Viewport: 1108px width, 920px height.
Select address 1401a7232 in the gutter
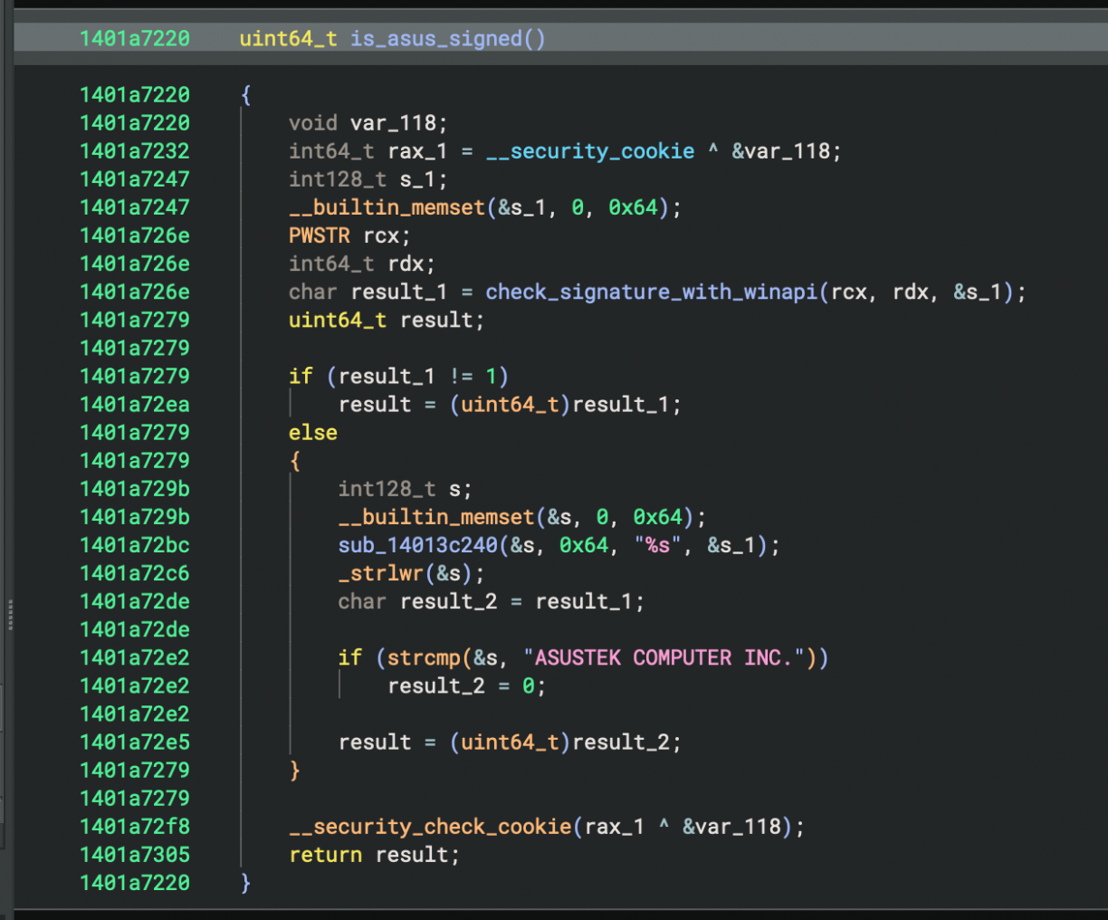click(135, 151)
